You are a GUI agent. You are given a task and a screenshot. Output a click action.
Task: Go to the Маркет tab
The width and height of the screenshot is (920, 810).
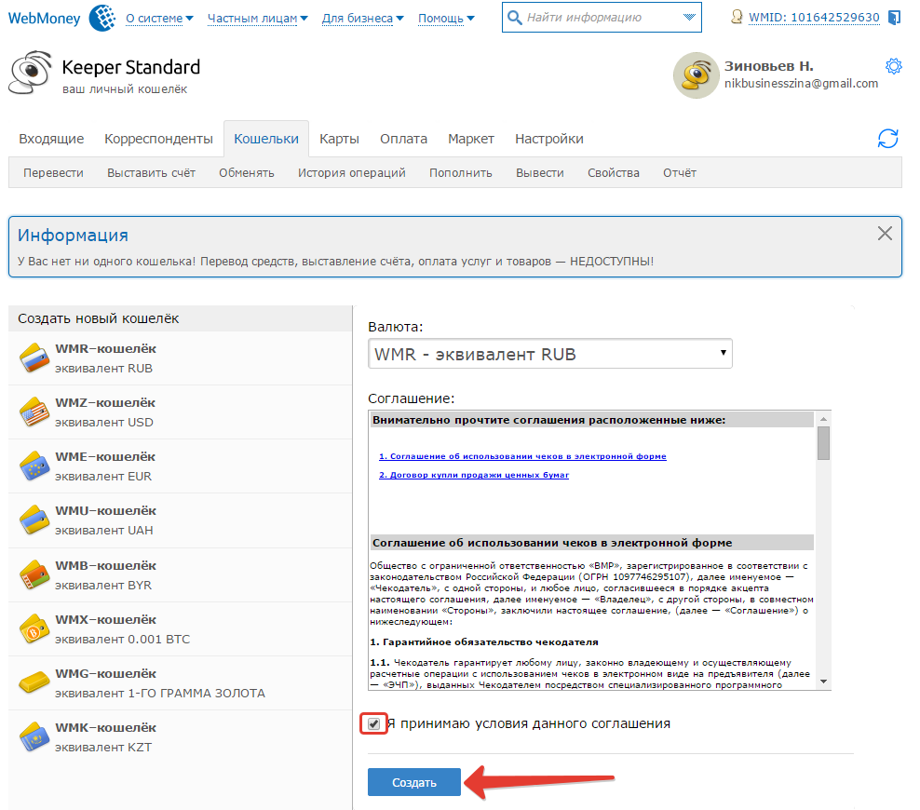coord(471,139)
